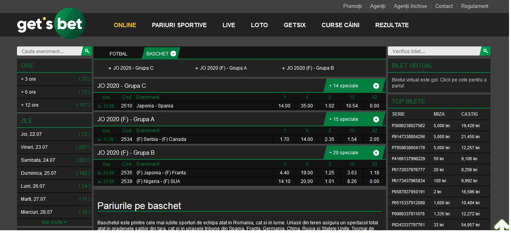Pick odds 1.70 for Serbia - Canada
The height and width of the screenshot is (233, 511).
[x=285, y=139]
